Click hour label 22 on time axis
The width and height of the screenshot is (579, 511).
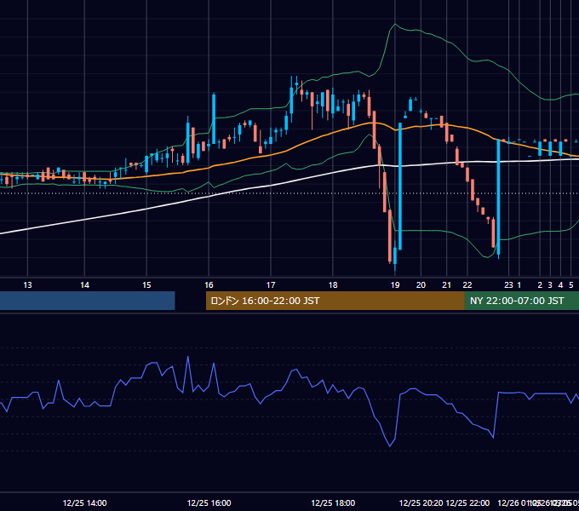point(467,285)
